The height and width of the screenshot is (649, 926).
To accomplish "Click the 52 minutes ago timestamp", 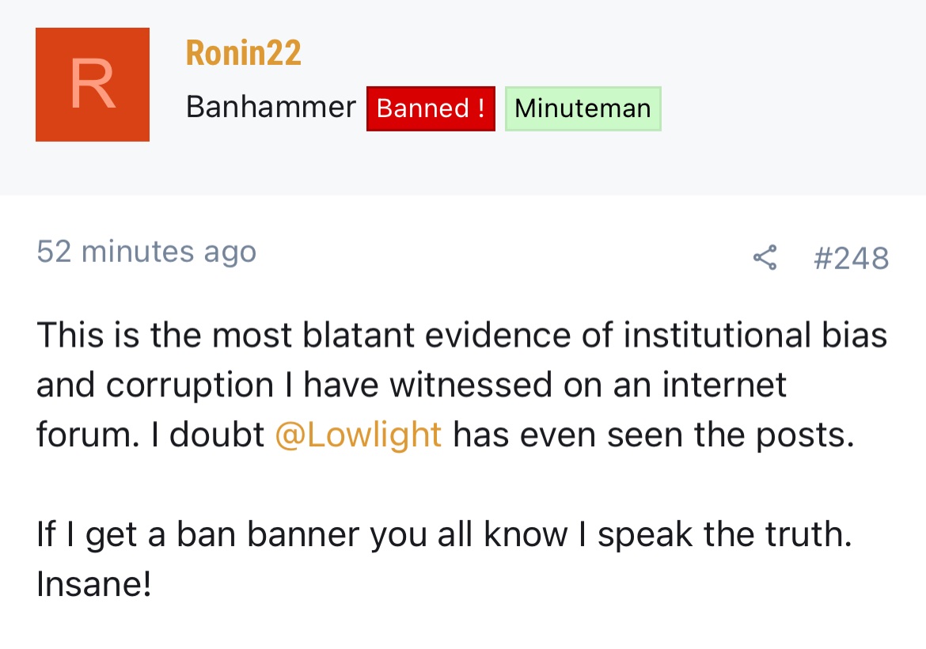I will tap(146, 252).
